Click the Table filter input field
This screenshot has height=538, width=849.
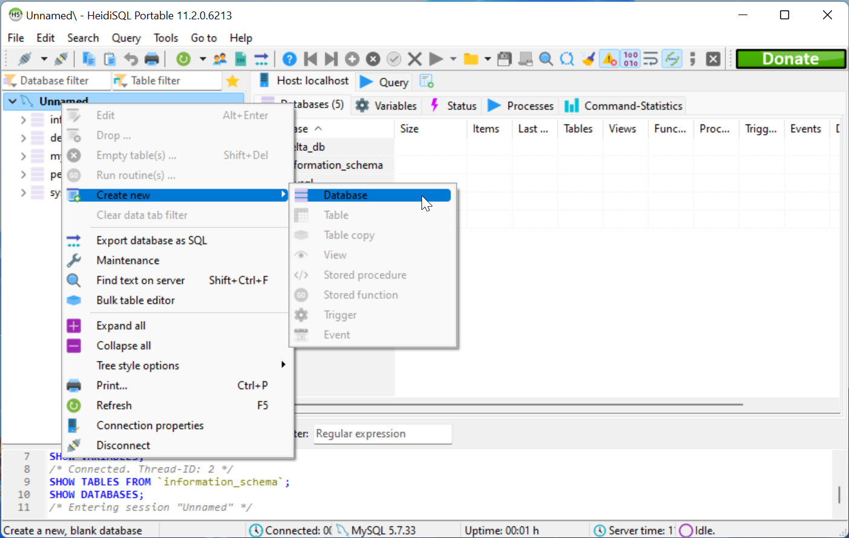click(x=168, y=80)
